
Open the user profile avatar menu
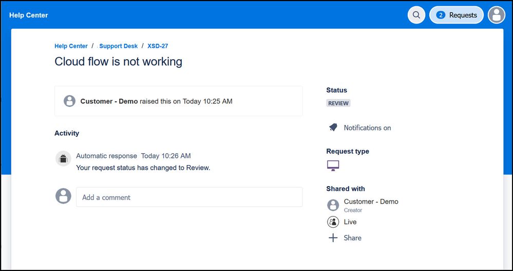[496, 15]
